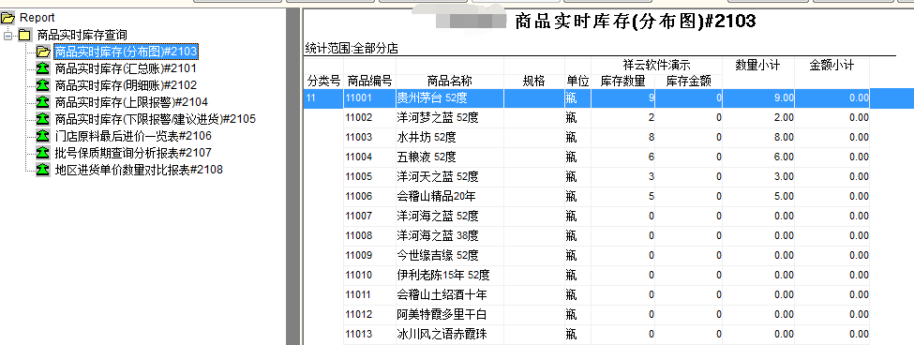Screen dimensions: 914x345
Task: Click quantity subtotal 8.00 cell
Action: [x=758, y=138]
